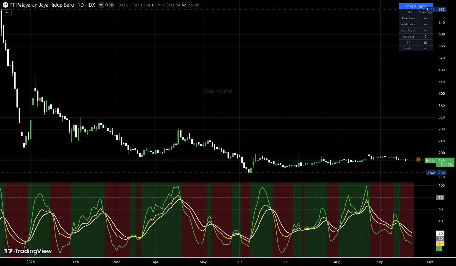Screen dimensions: 456x266
Task: Click the State label cell in the table
Action: coord(408,12)
